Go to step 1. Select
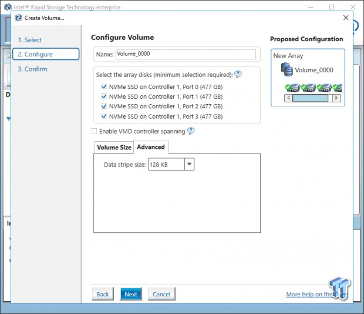The image size is (364, 314). point(30,40)
